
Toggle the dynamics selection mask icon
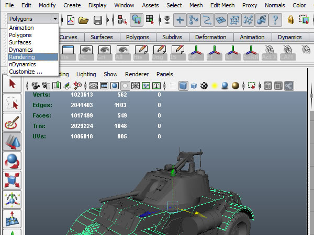[248, 20]
